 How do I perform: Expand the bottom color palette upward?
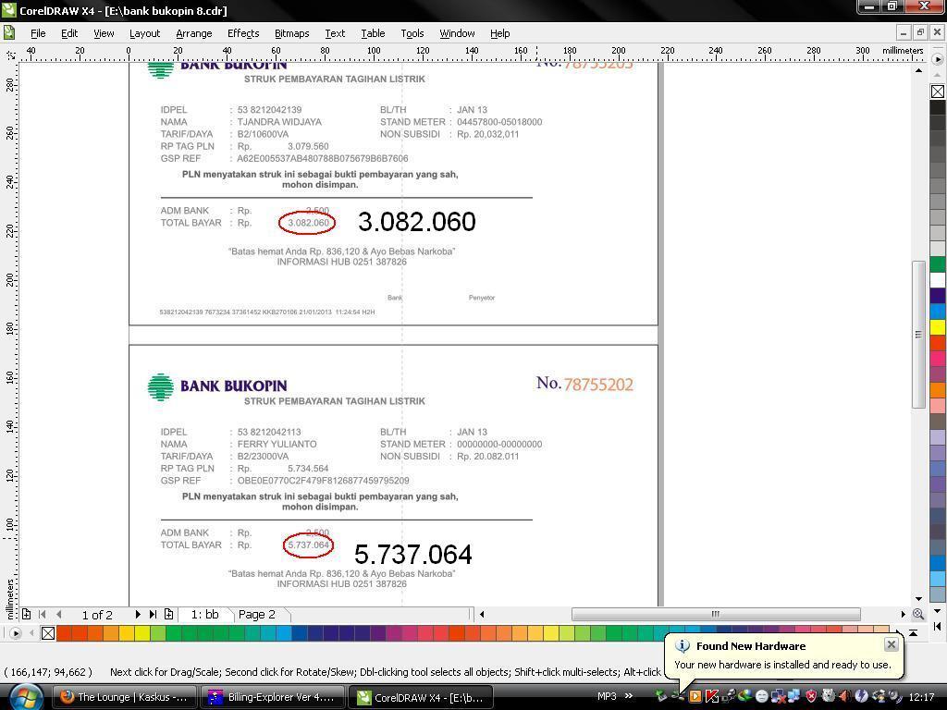(x=914, y=632)
